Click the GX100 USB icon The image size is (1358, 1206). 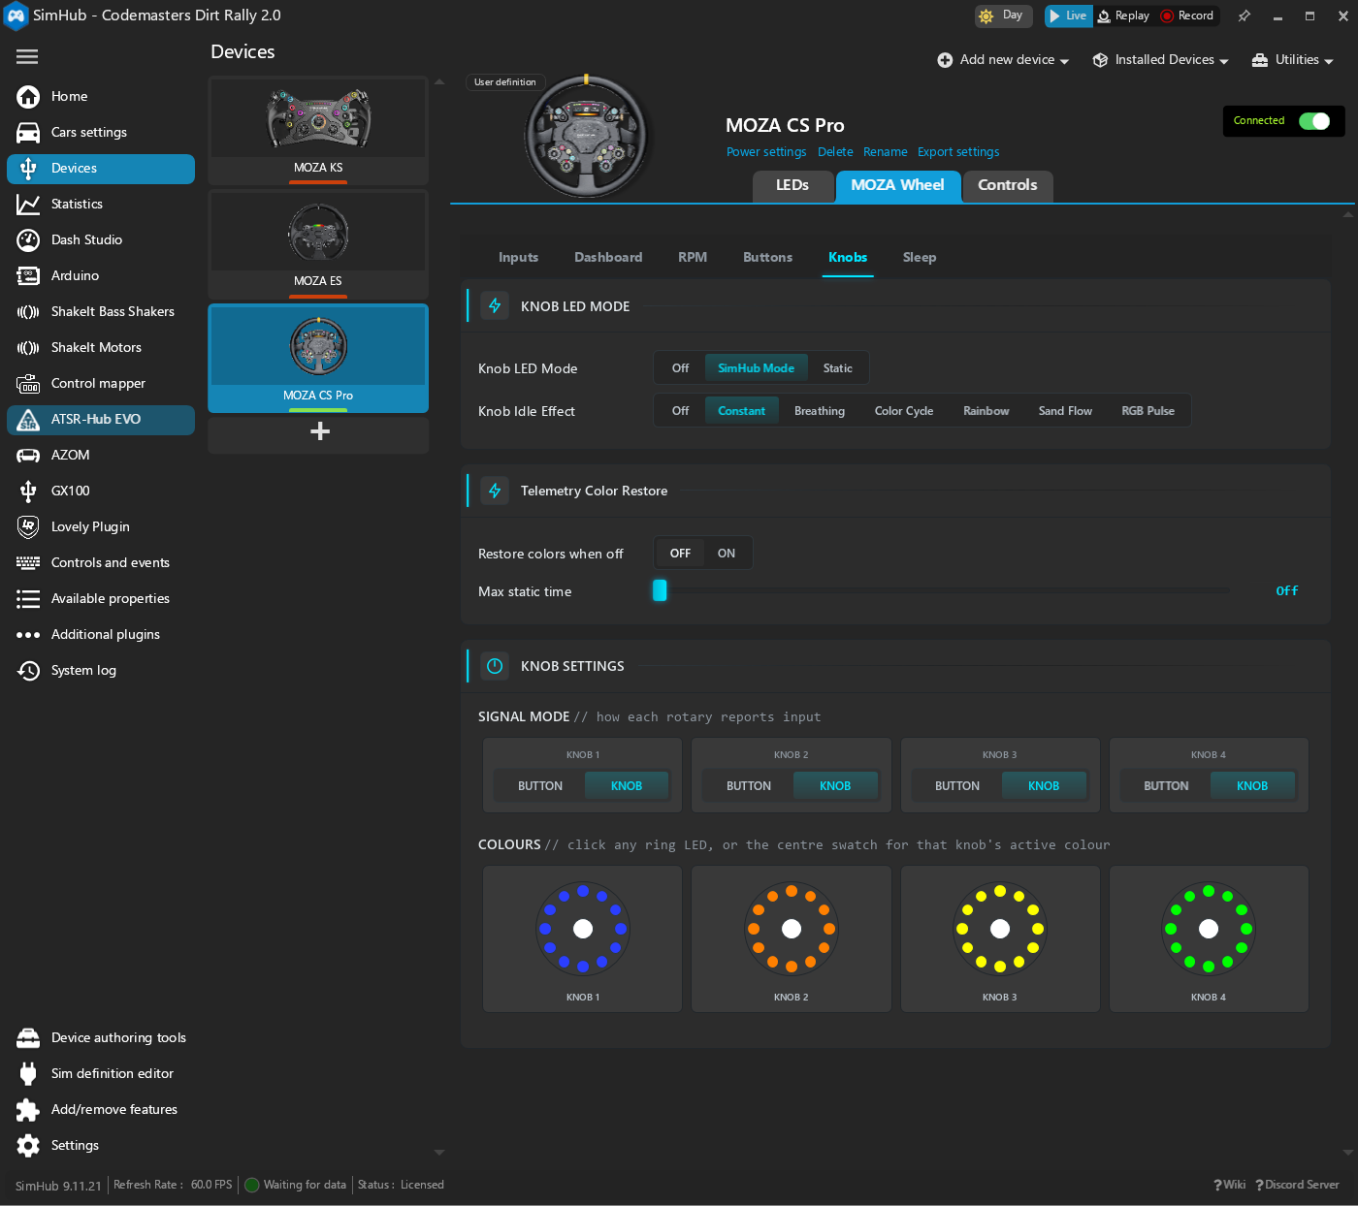coord(28,491)
